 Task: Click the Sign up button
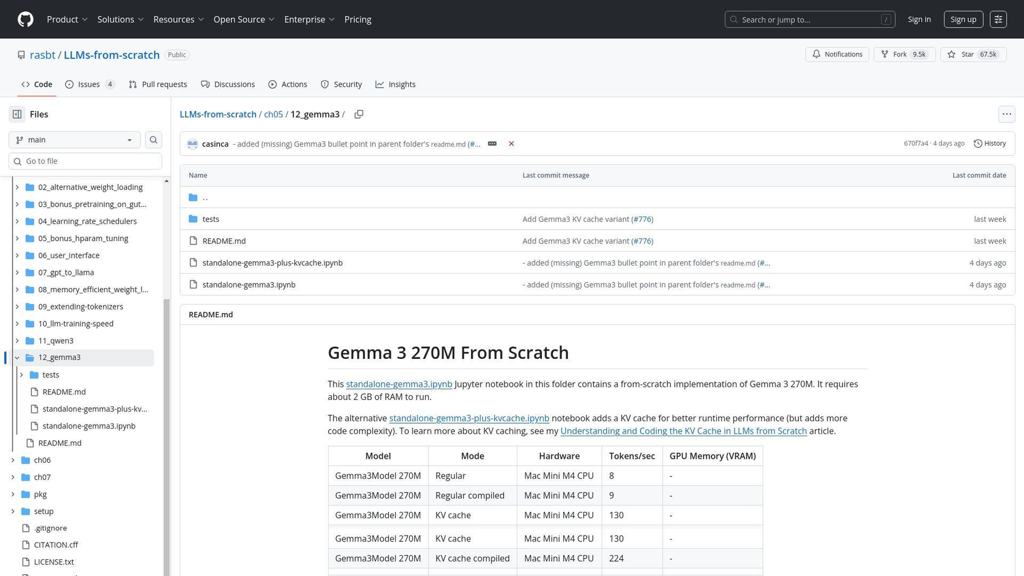(x=963, y=19)
